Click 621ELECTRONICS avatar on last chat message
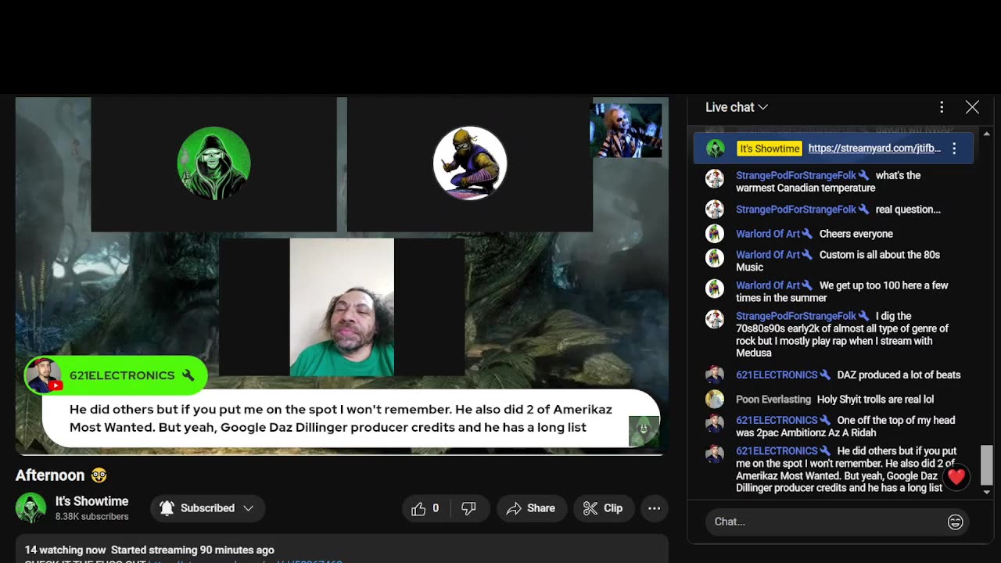 tap(715, 454)
